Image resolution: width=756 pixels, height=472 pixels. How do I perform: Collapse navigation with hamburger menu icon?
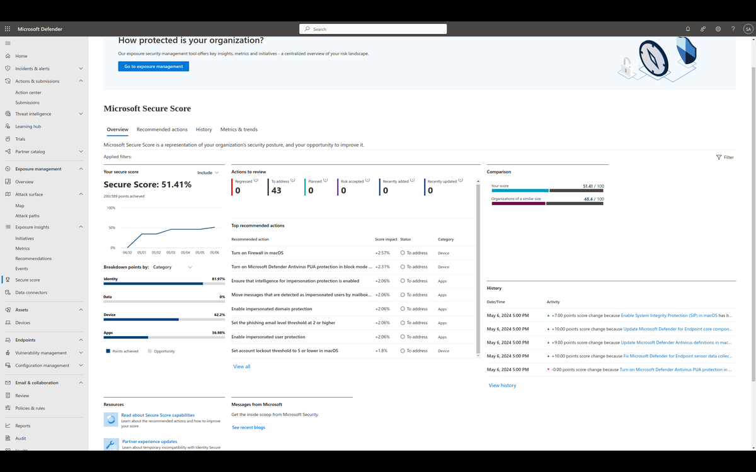(x=8, y=43)
